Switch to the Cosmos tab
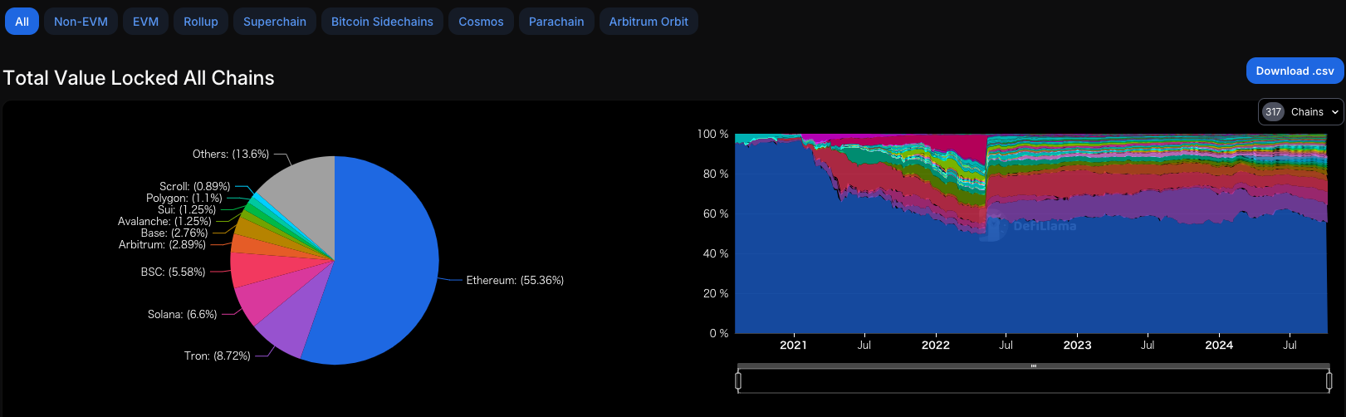This screenshot has height=417, width=1346. coord(481,22)
